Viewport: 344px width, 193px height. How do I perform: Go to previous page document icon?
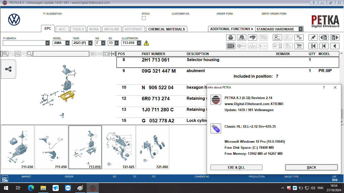(x=324, y=37)
